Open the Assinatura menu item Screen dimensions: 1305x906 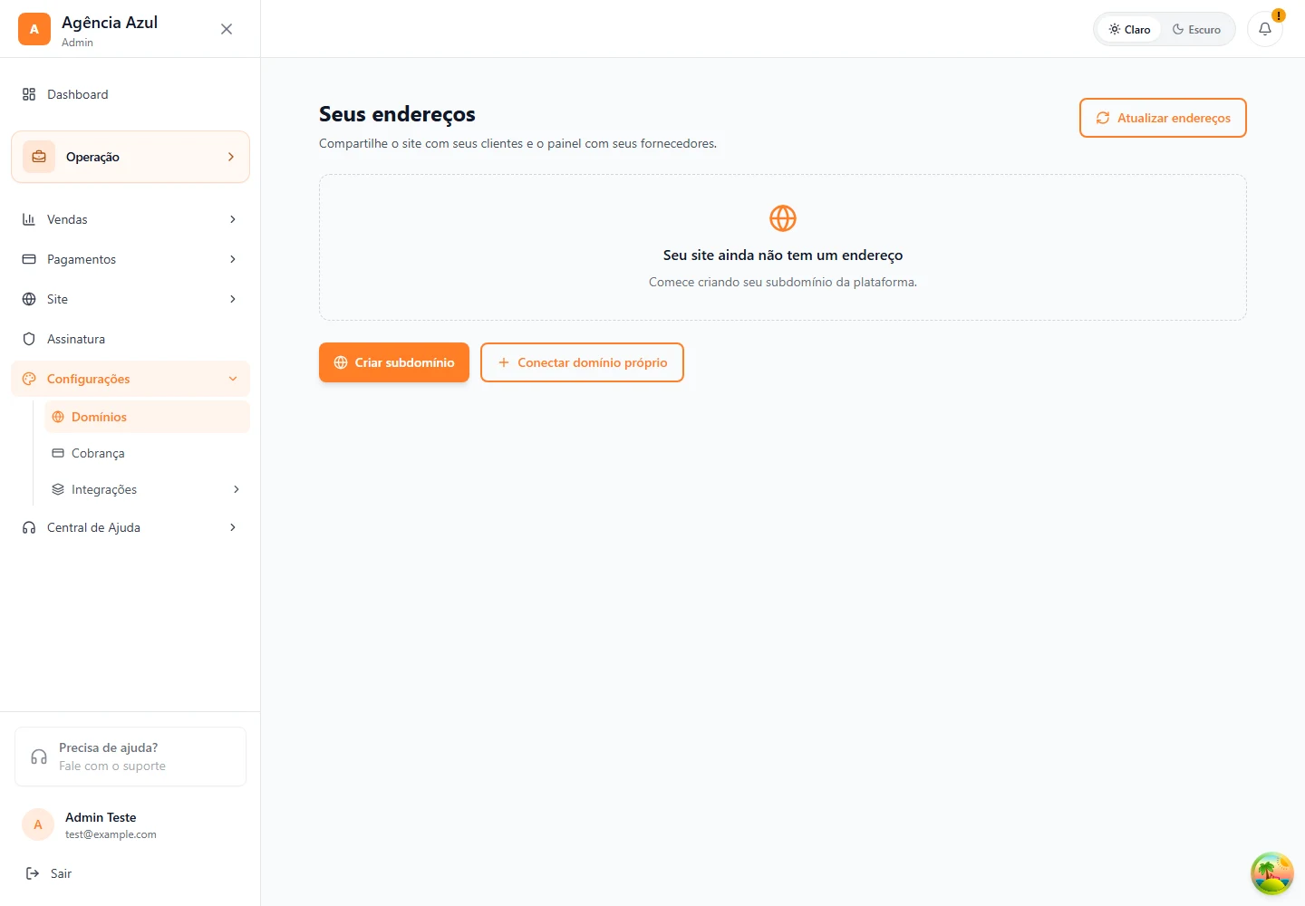(x=130, y=339)
